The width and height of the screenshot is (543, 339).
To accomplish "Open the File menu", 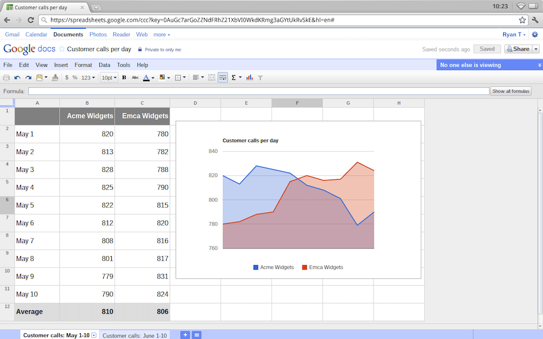I will pyautogui.click(x=8, y=65).
